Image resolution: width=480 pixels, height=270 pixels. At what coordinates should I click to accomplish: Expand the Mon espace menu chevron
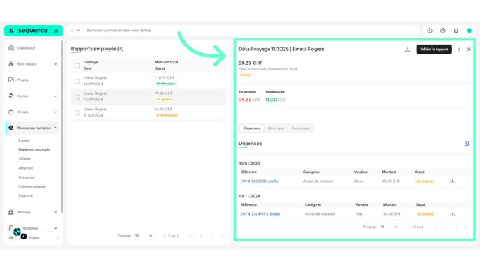[x=55, y=64]
